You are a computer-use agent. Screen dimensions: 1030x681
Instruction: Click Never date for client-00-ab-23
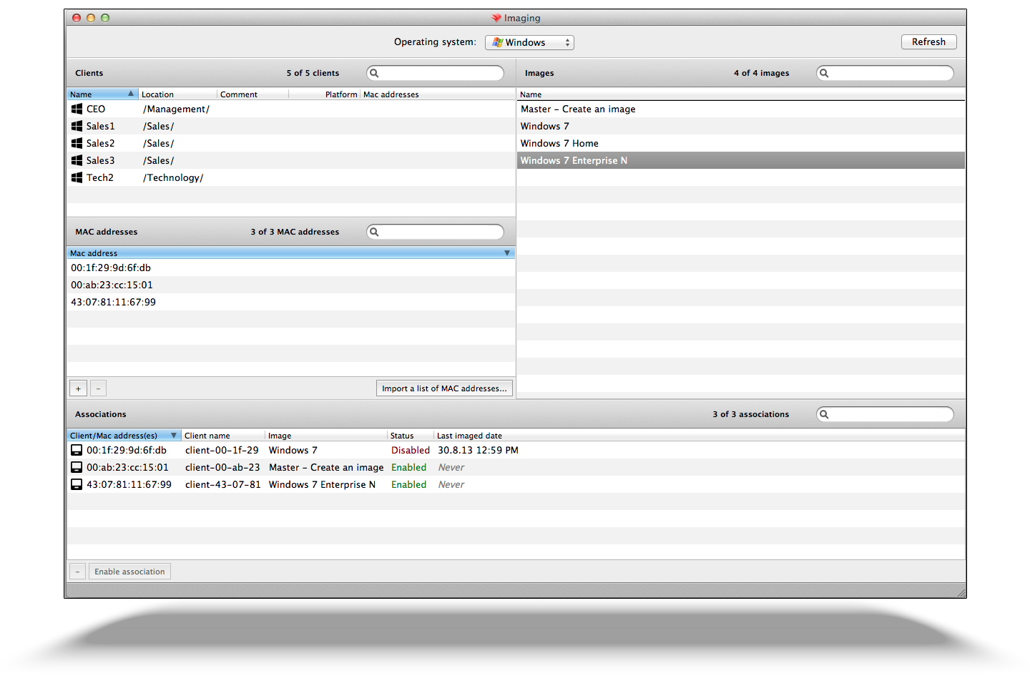coord(451,467)
